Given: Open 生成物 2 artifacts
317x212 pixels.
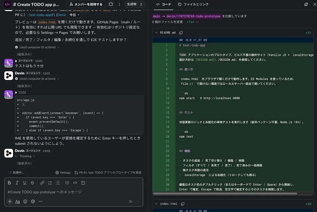Looking at the screenshot, I should point(135,4).
